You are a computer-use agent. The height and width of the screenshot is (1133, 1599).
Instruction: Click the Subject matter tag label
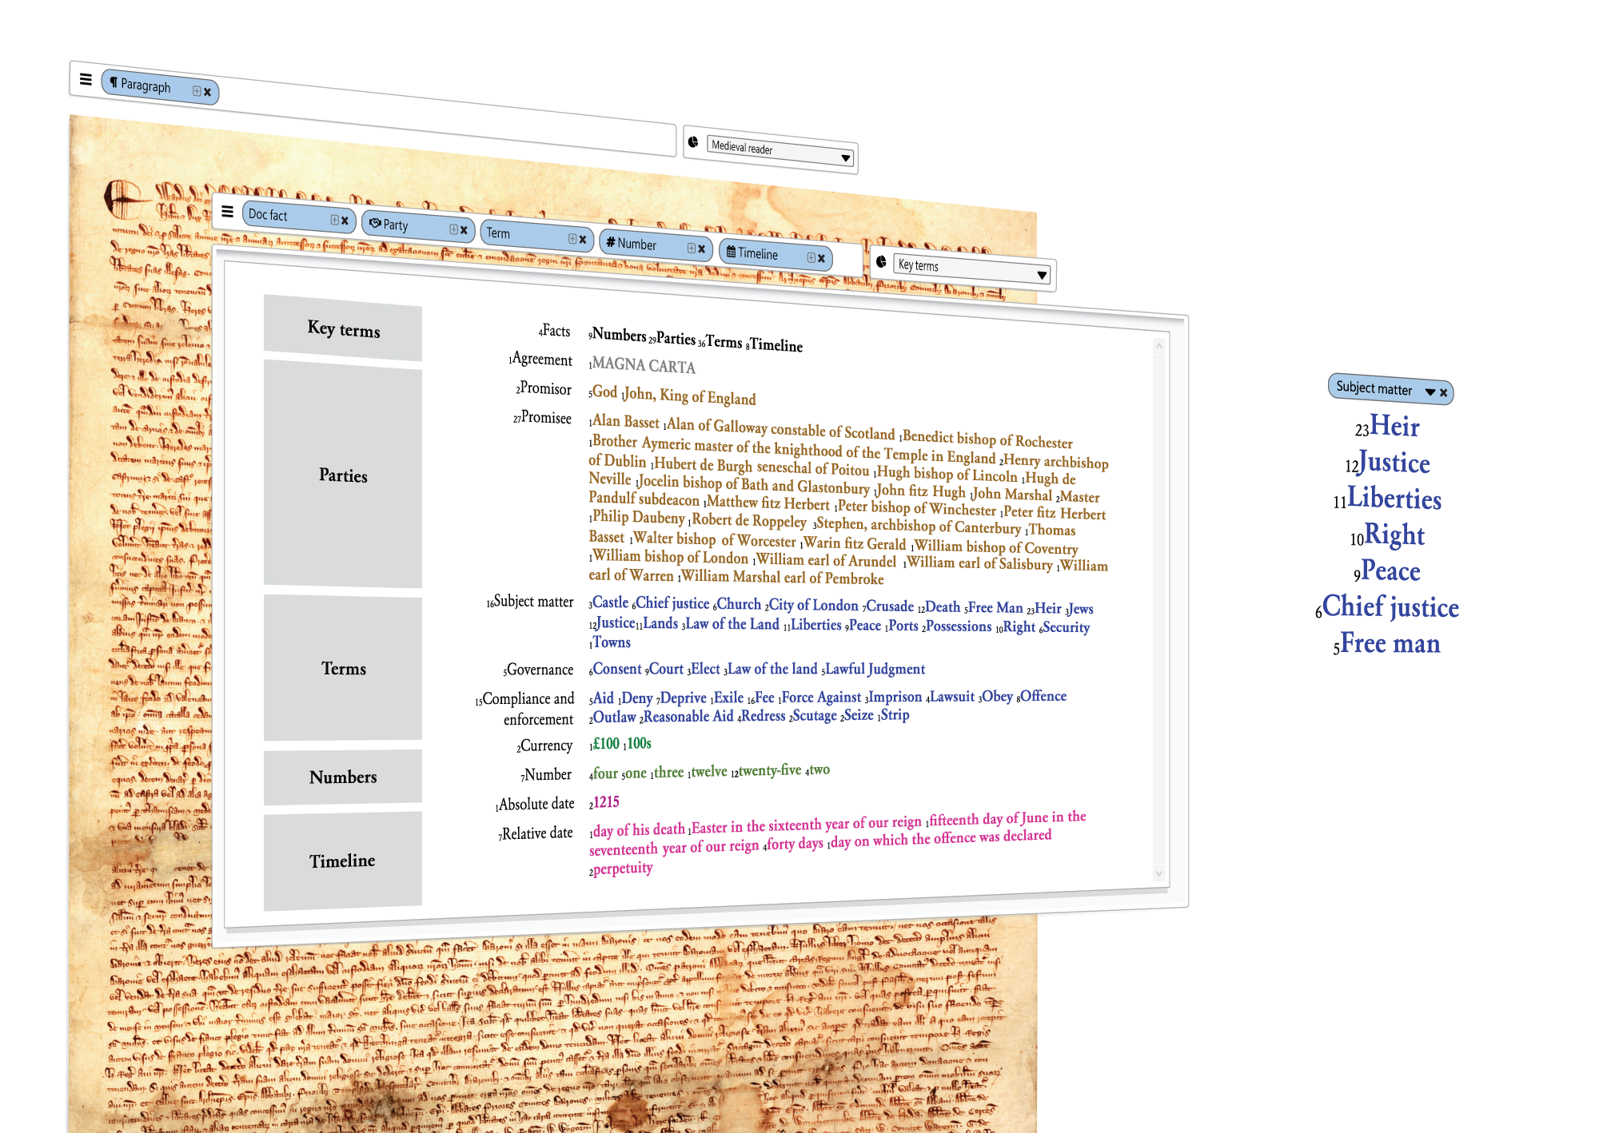pyautogui.click(x=1374, y=388)
